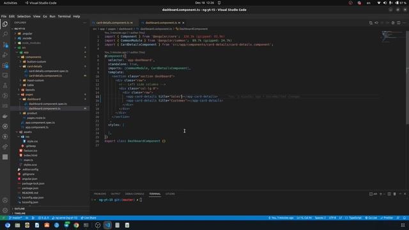Switch to OUTPUT panel tab
The height and width of the screenshot is (230, 409).
coord(115,194)
